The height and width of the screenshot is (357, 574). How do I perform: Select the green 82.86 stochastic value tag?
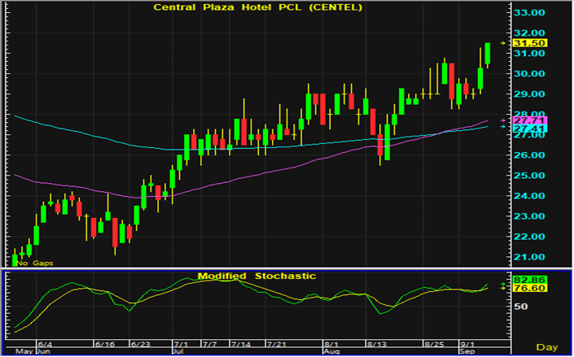(530, 280)
